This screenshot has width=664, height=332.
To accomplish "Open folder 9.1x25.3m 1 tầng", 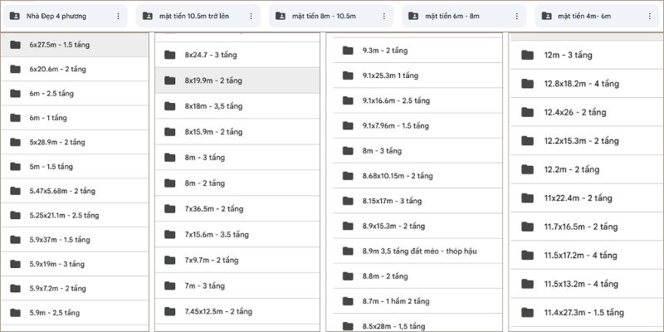I will (x=390, y=76).
